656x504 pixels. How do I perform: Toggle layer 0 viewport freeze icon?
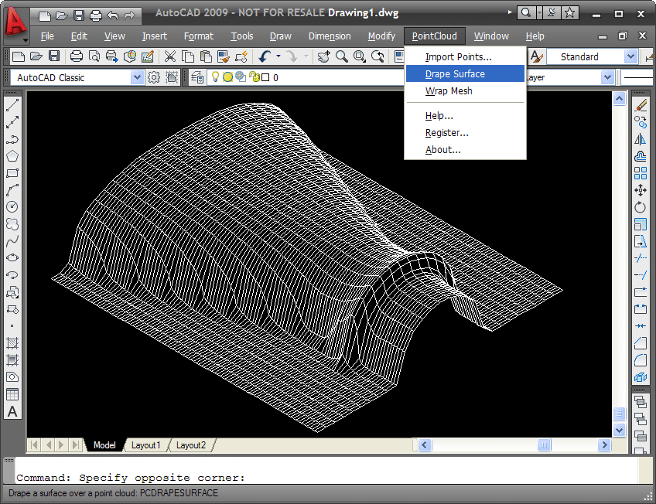click(x=241, y=77)
